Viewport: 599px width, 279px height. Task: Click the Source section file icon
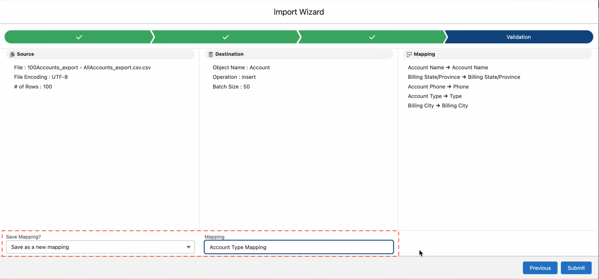point(12,54)
